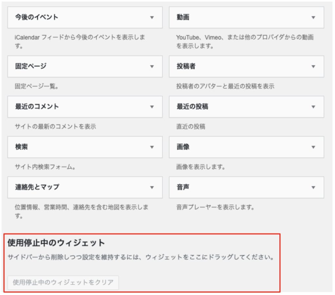Select the 投稿者 widget title
The width and height of the screenshot is (335, 295).
186,66
